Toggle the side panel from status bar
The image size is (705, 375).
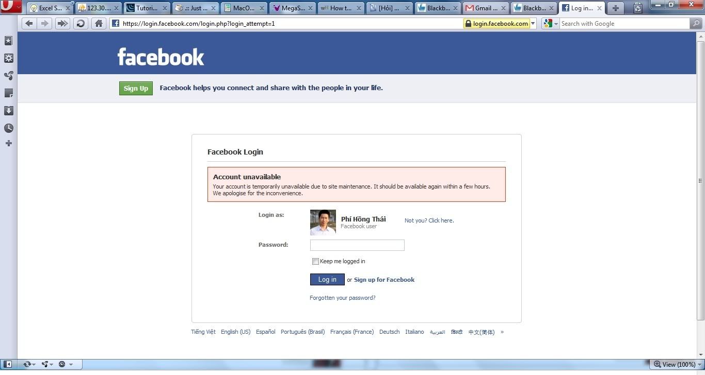pyautogui.click(x=8, y=364)
